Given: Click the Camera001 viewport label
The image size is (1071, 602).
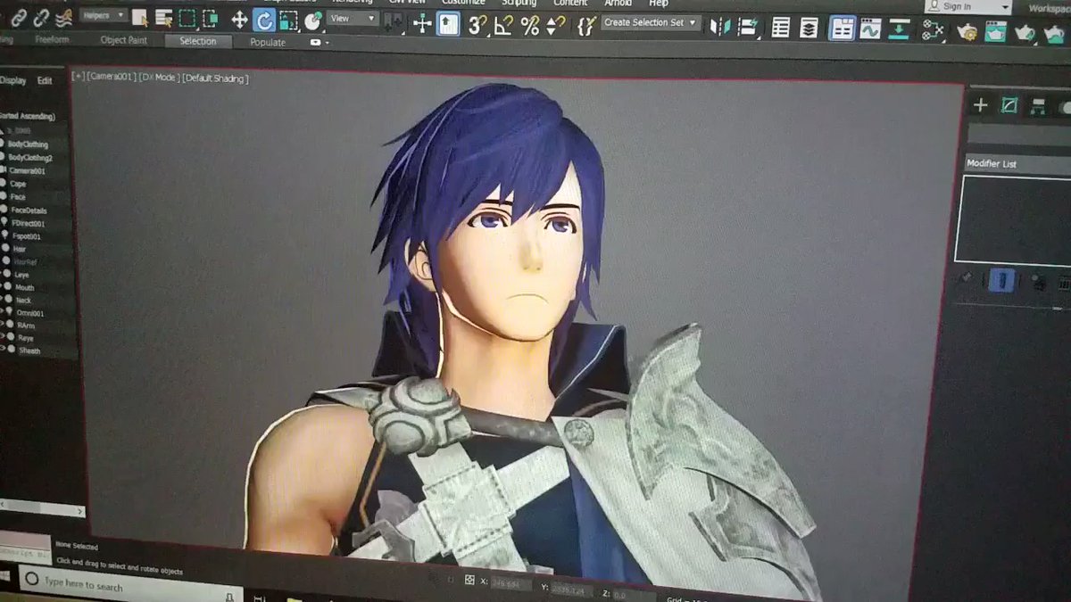Looking at the screenshot, I should (111, 78).
